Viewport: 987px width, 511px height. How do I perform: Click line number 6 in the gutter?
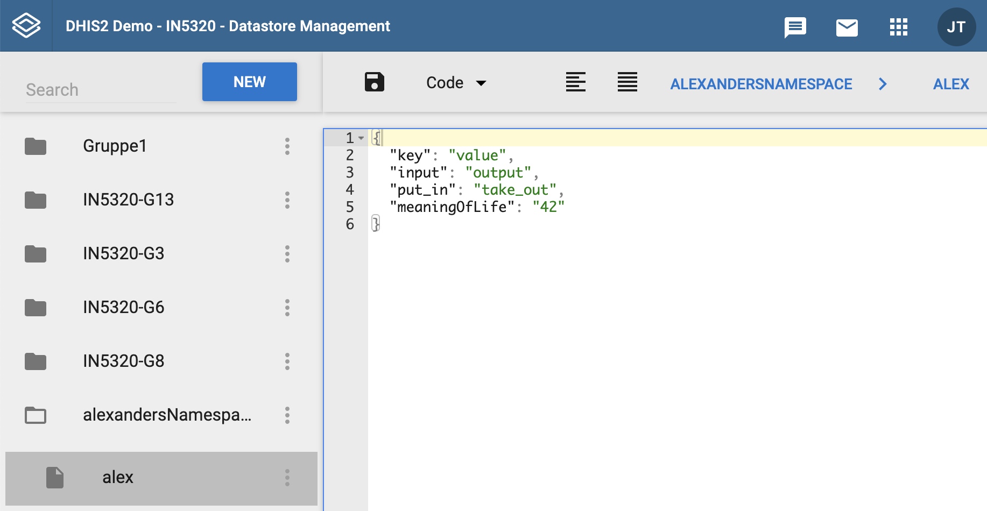(350, 224)
